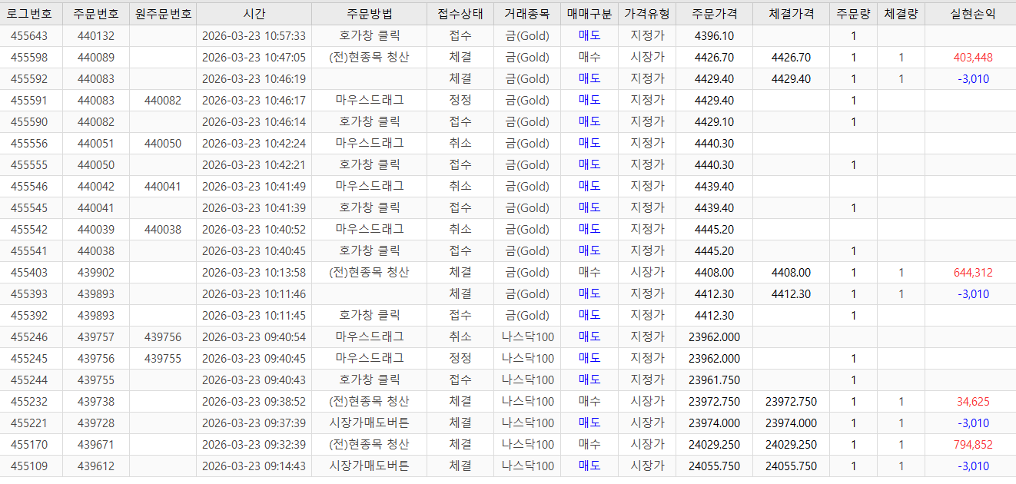Select order number 440051
Viewport: 1016px width, 484px height.
96,144
